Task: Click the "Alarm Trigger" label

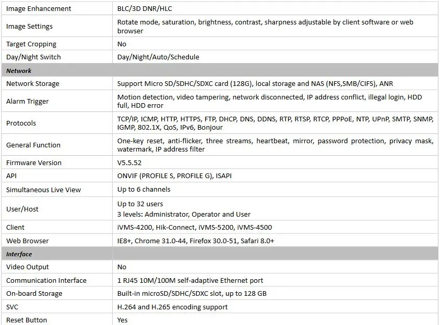Action: (27, 102)
